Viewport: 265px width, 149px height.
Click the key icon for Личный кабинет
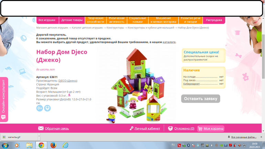(x=131, y=128)
